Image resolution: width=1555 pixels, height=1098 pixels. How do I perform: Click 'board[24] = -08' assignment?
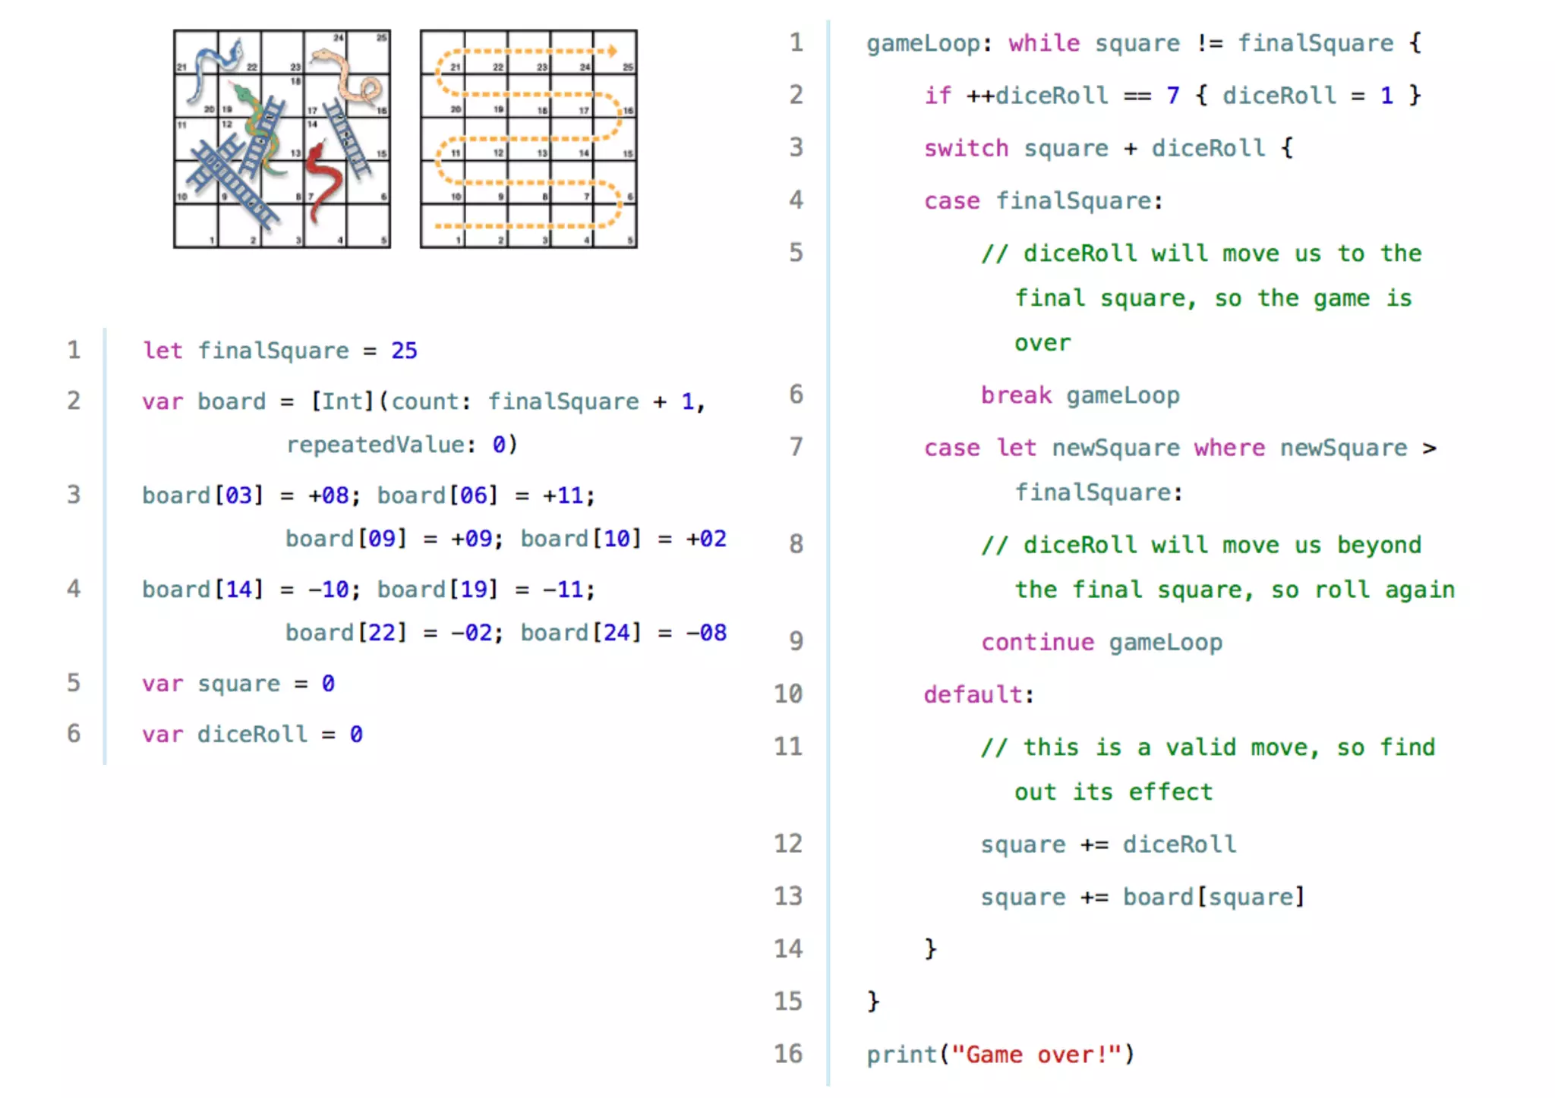(623, 633)
